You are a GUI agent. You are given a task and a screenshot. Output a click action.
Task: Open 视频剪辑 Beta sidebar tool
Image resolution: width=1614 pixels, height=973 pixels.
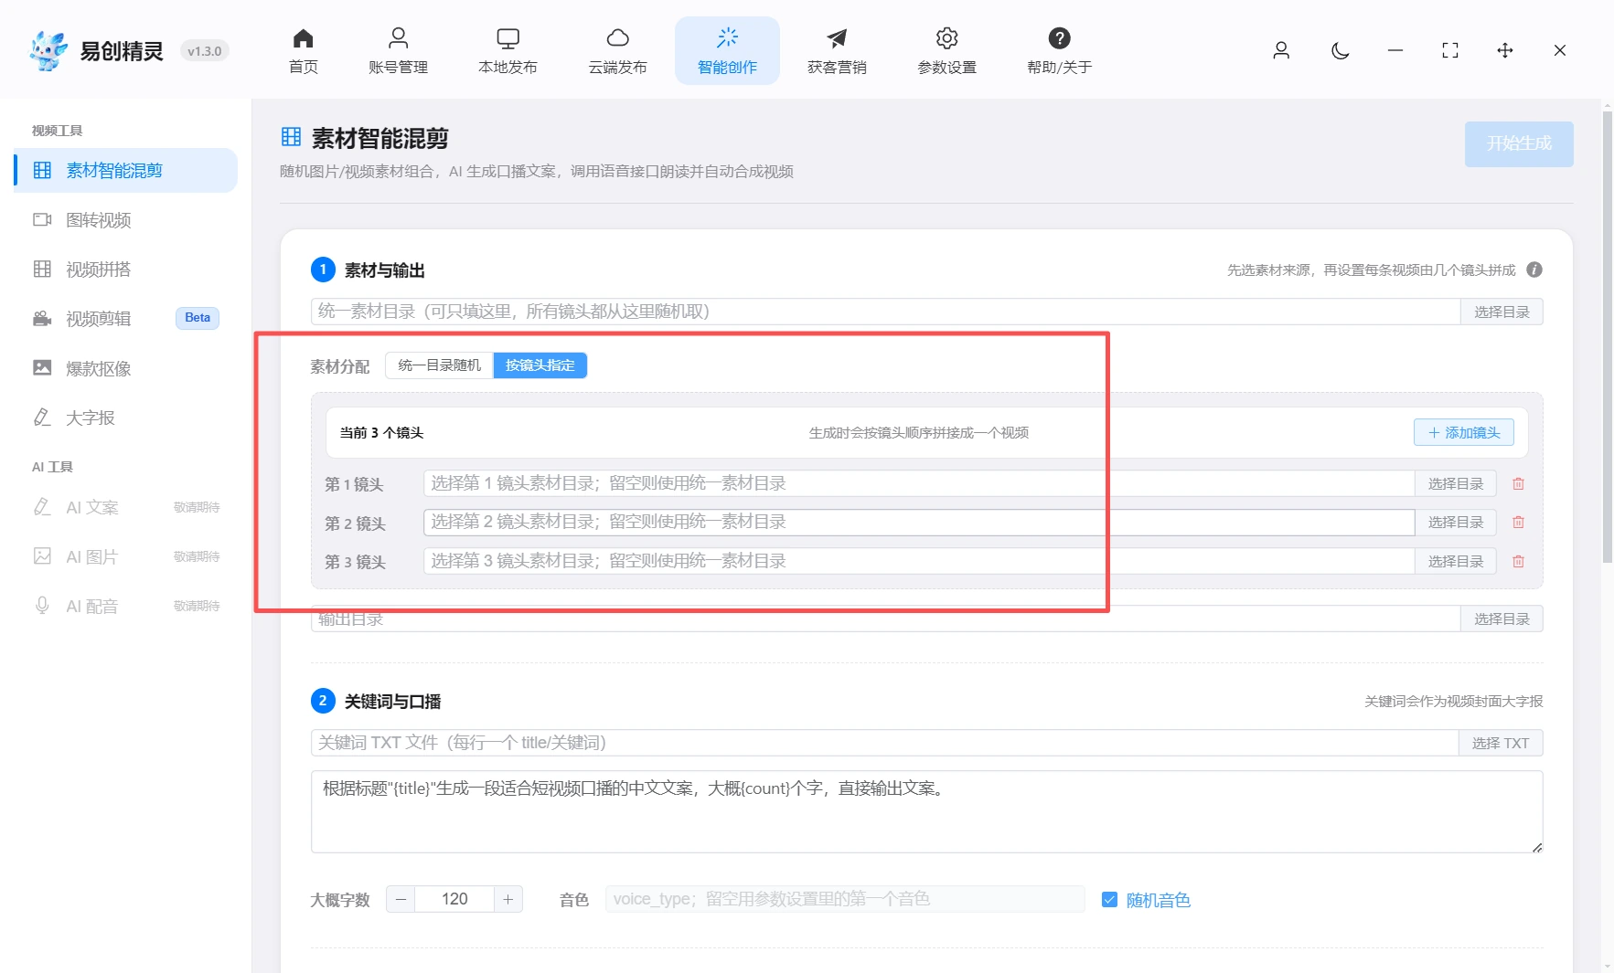(126, 319)
